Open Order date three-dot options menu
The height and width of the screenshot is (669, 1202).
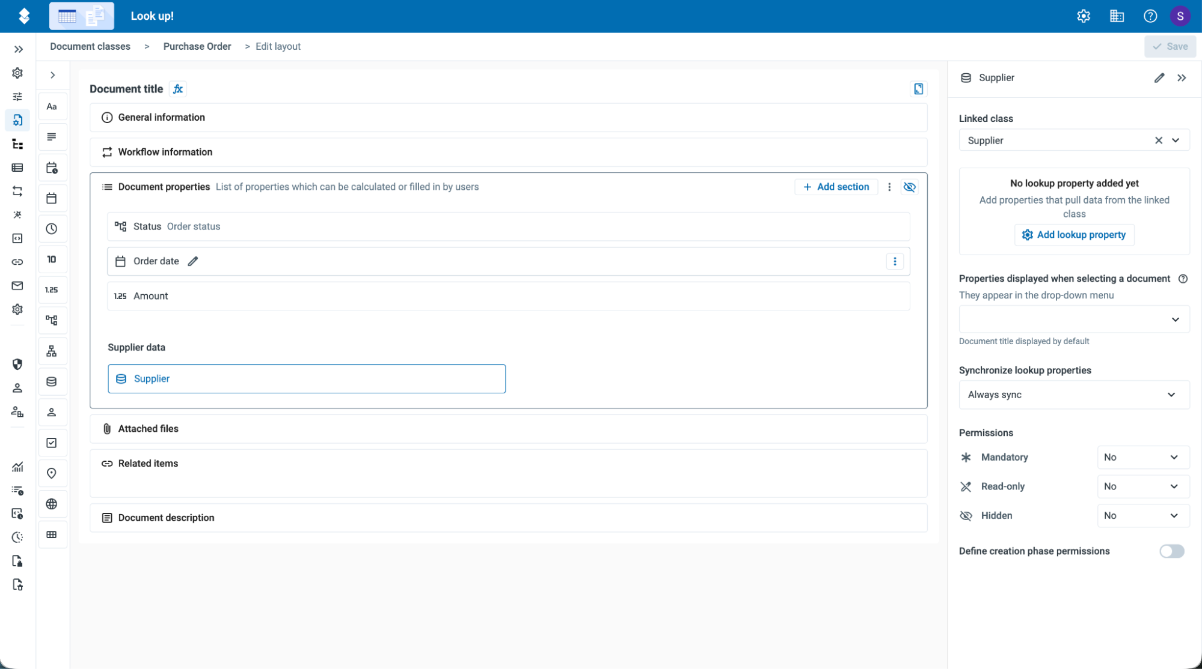click(895, 261)
